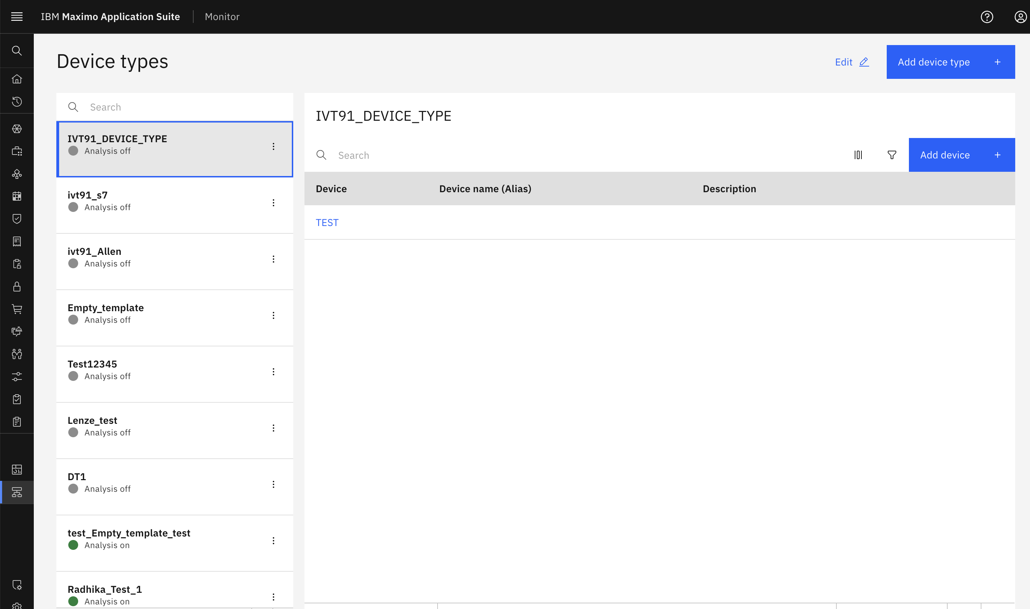Open the clipboard list icon
The image size is (1030, 609).
[x=17, y=422]
